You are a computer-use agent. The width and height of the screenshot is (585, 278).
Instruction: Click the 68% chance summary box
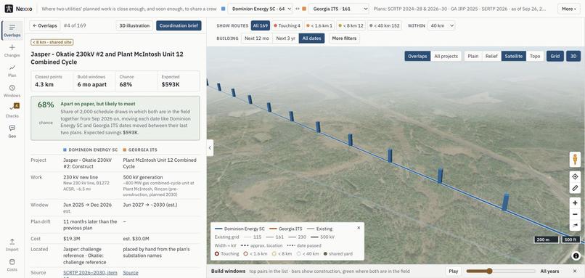pyautogui.click(x=115, y=118)
